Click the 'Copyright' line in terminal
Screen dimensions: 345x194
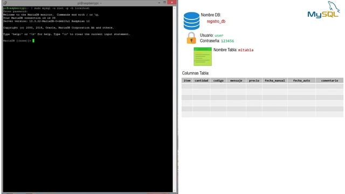(x=59, y=27)
